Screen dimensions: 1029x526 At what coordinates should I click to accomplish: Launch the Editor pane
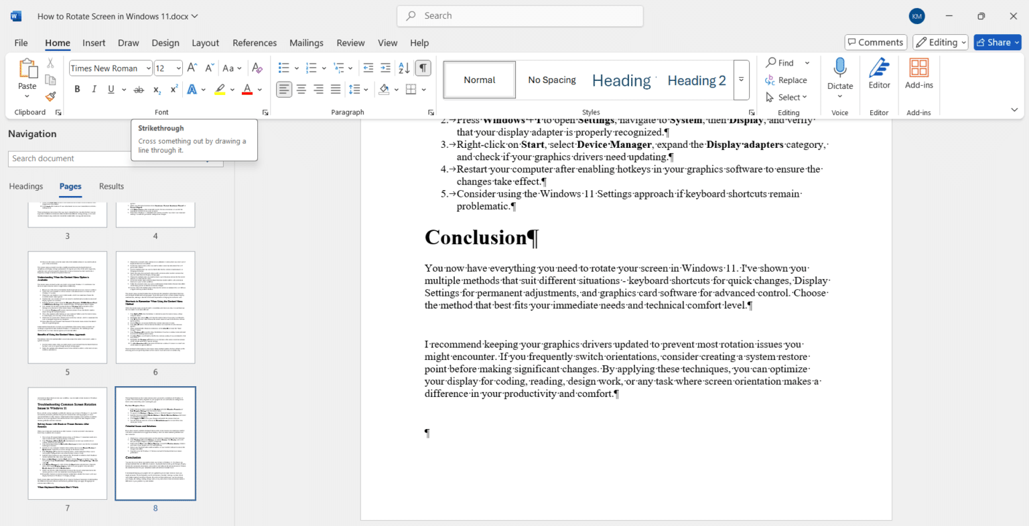878,74
